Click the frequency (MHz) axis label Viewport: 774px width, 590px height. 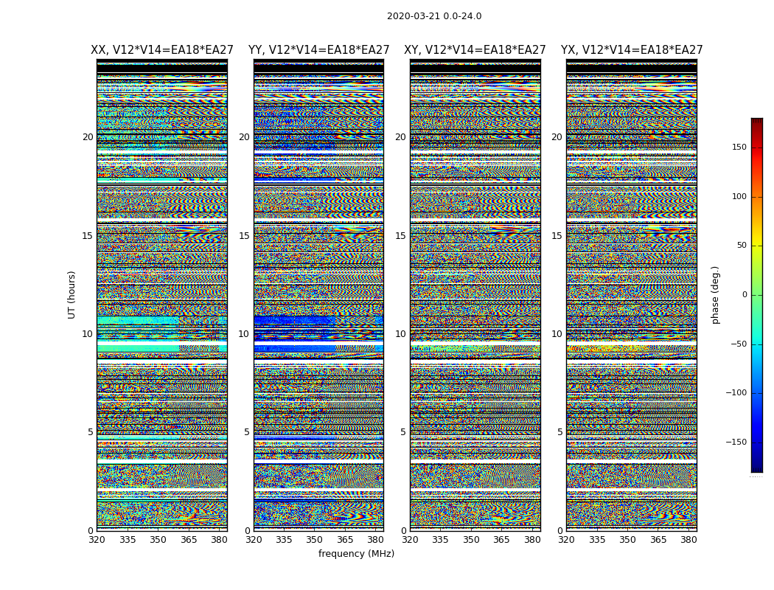[356, 553]
